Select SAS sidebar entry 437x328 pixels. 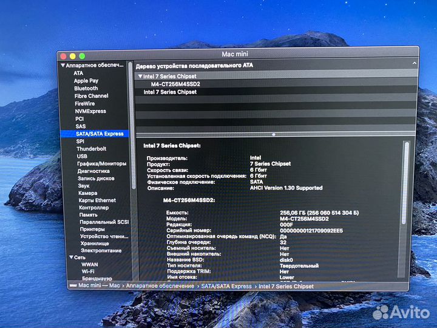tap(81, 126)
